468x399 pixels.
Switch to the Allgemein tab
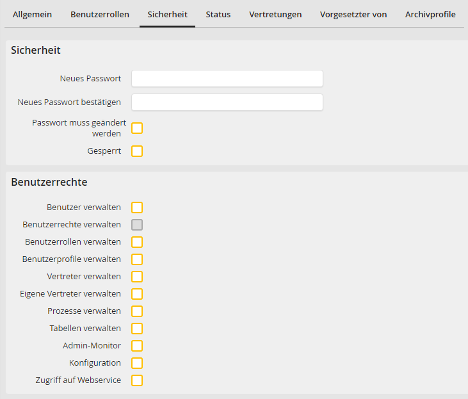(32, 14)
